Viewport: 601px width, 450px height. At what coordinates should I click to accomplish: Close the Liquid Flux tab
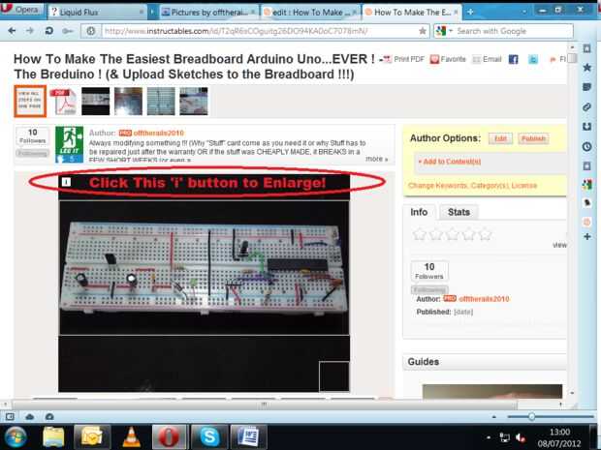pyautogui.click(x=142, y=13)
